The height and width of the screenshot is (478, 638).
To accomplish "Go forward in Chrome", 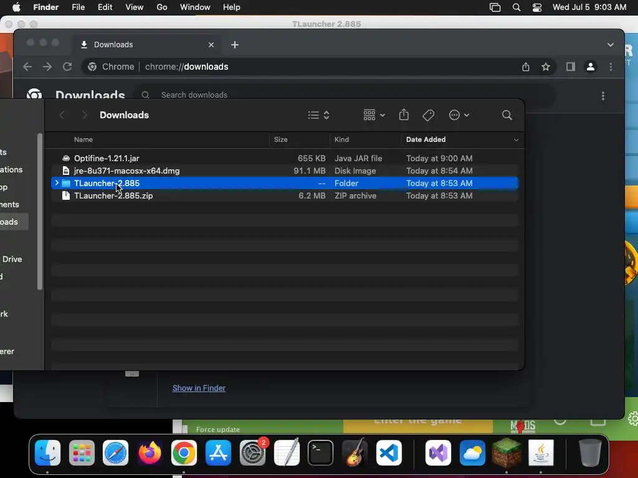I will coord(47,67).
